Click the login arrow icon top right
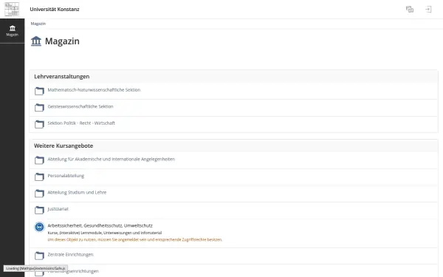Viewport: 443px width, 277px height. tap(428, 10)
